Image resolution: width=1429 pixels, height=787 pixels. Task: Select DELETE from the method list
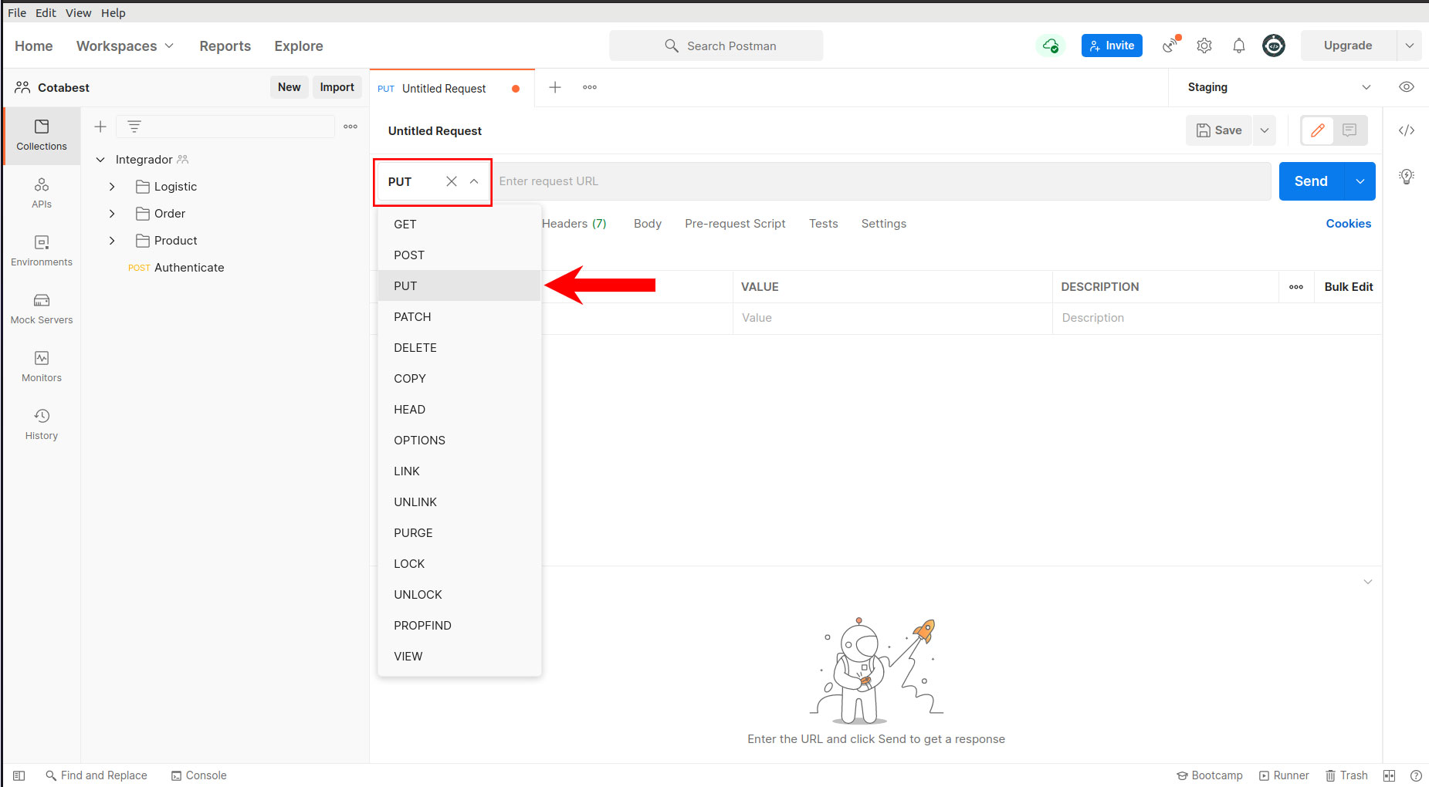[459, 348]
